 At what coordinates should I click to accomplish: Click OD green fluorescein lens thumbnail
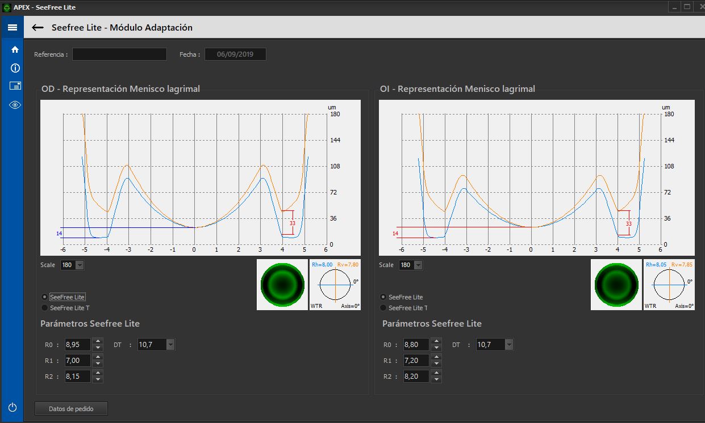(282, 285)
